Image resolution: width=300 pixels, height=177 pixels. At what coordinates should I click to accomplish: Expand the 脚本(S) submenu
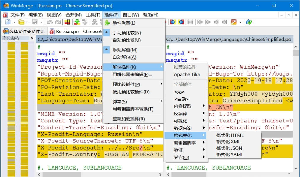pyautogui.click(x=133, y=101)
